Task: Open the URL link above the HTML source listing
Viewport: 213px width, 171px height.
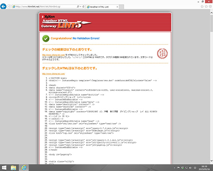Action: point(53,74)
